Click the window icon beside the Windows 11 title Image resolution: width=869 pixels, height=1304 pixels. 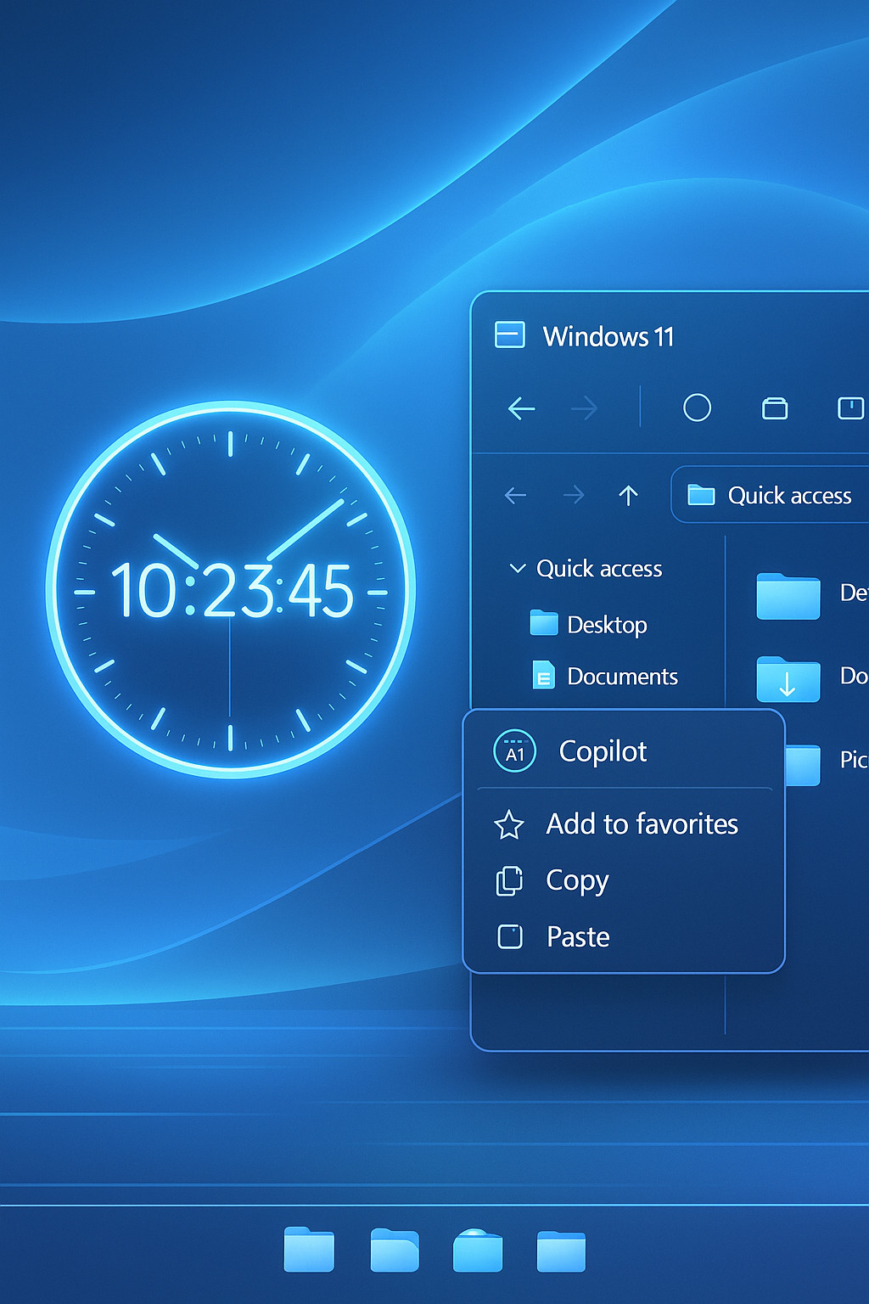(509, 335)
